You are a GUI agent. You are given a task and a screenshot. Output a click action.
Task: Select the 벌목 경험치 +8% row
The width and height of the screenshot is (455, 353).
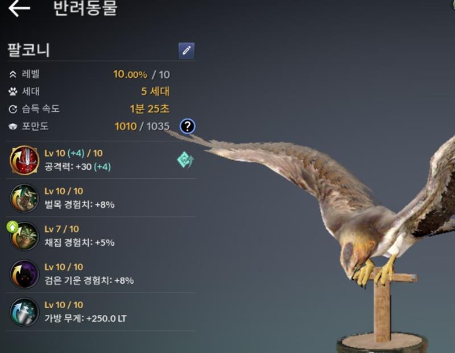tap(101, 198)
